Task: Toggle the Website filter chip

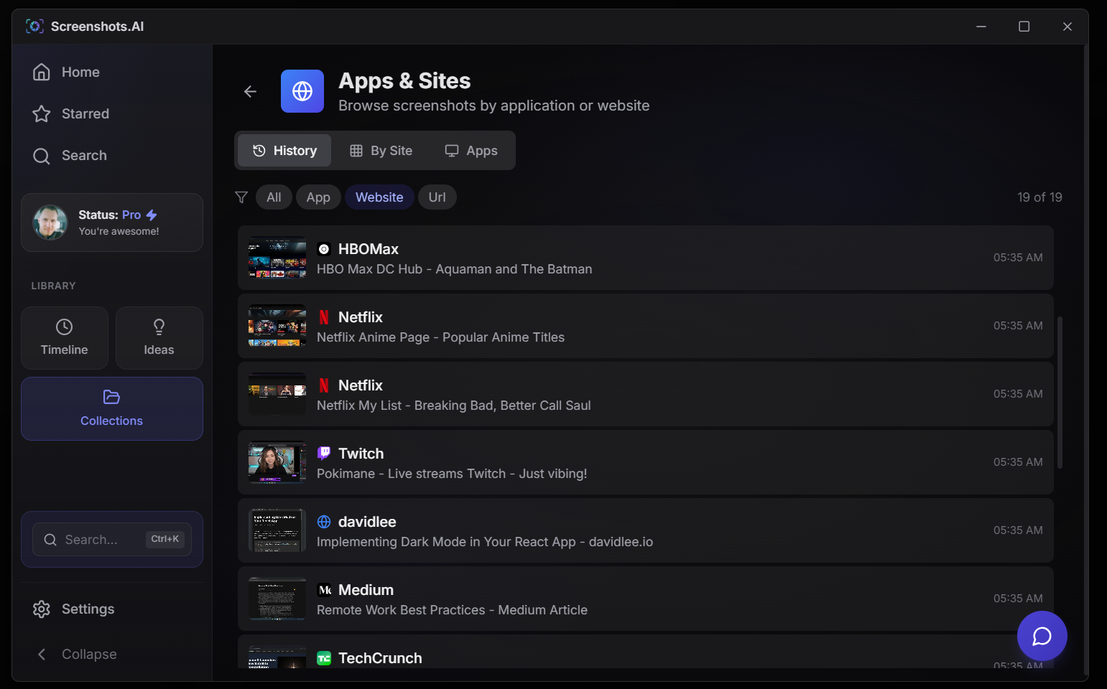Action: tap(379, 197)
